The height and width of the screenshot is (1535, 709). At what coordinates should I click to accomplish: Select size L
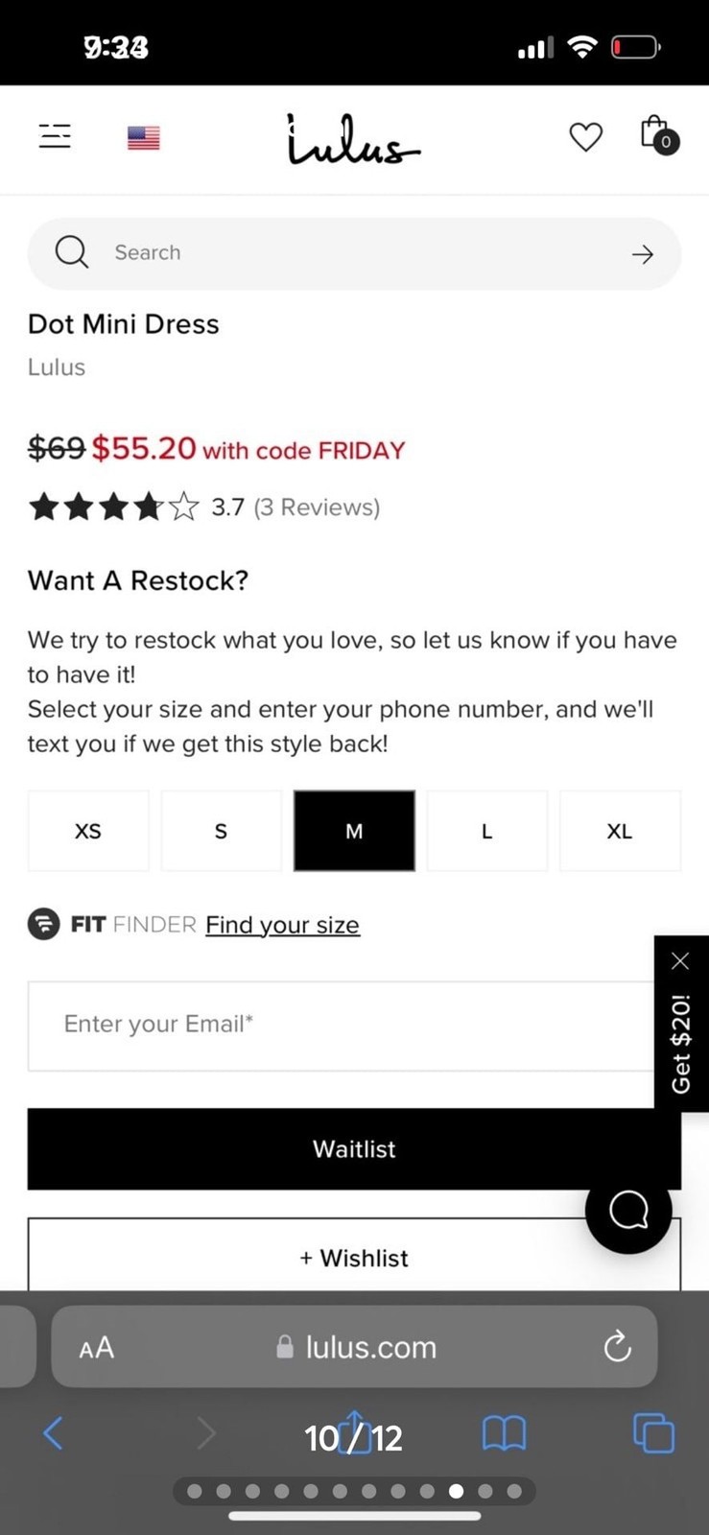pyautogui.click(x=487, y=831)
